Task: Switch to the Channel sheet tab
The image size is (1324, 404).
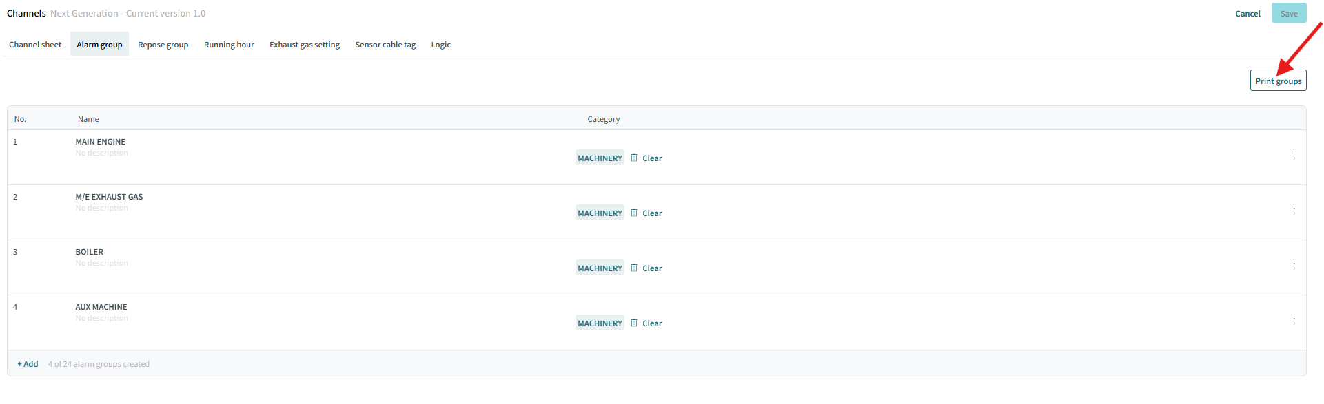Action: 35,45
